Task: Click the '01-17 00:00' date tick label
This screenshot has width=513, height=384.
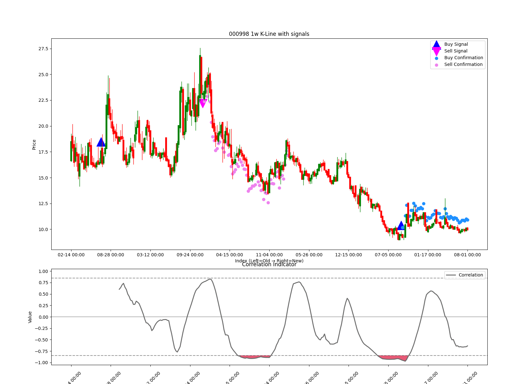Action: (428, 255)
